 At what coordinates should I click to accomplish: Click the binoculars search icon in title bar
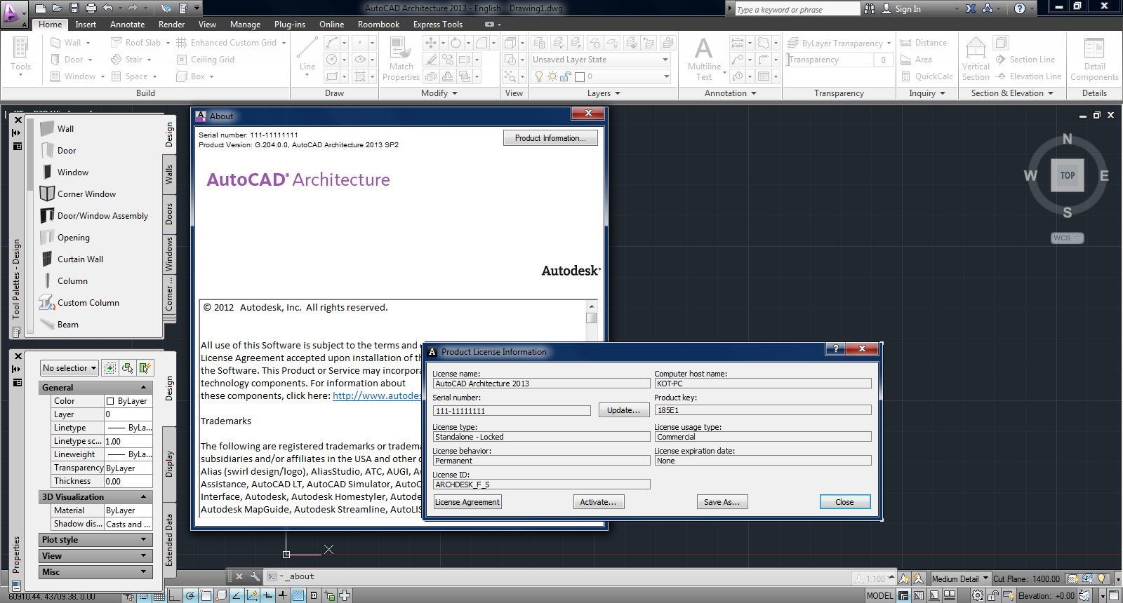(870, 8)
